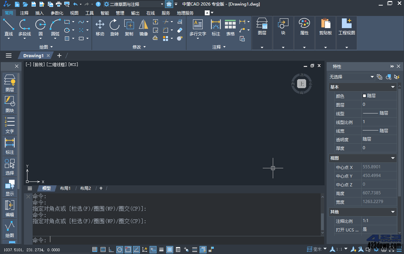Viewport: 404px width, 254px height.
Task: Switch to the 插入 ribbon tab
Action: pos(39,13)
